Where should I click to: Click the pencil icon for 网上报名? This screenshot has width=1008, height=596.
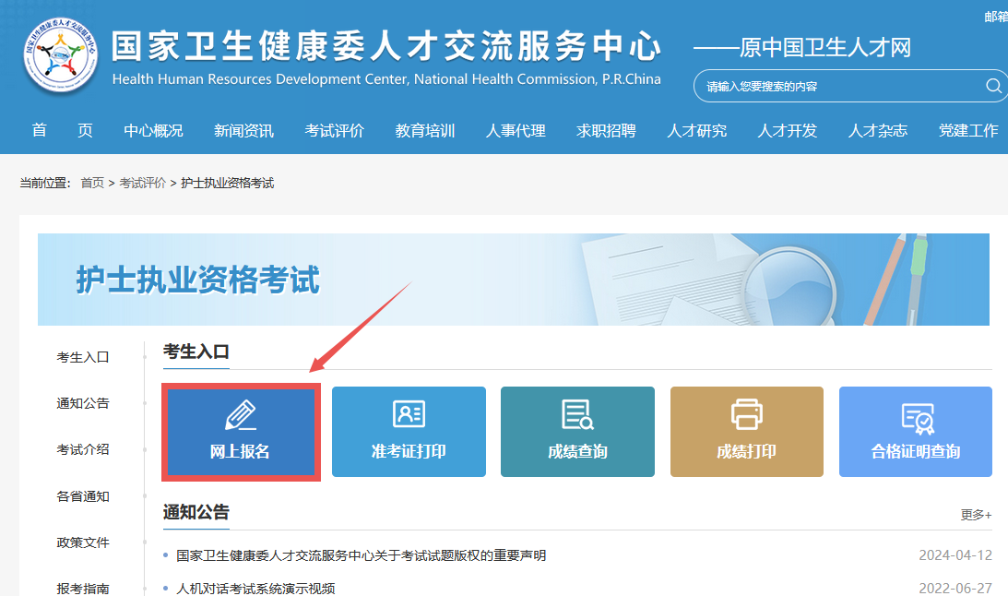(240, 414)
